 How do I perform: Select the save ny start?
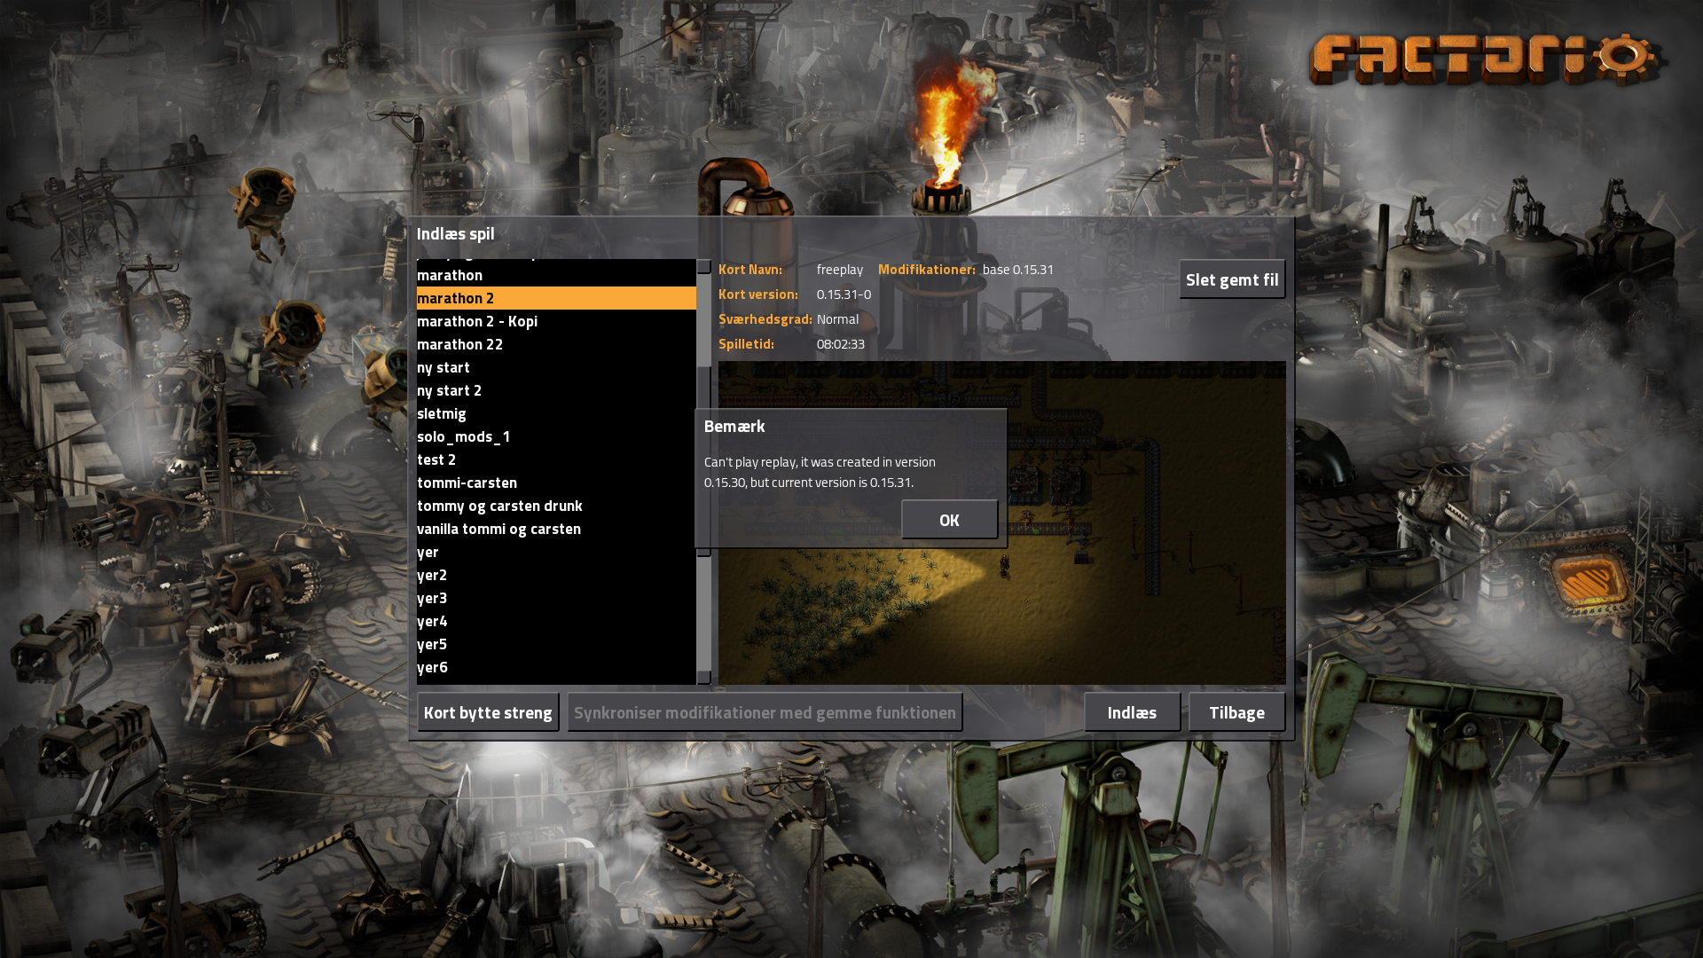pyautogui.click(x=556, y=367)
